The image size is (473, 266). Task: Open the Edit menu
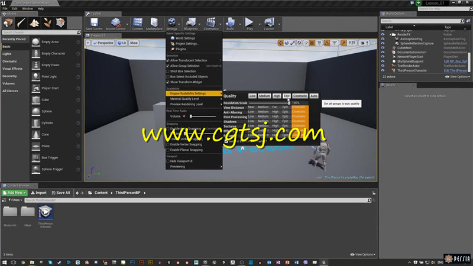(x=15, y=9)
